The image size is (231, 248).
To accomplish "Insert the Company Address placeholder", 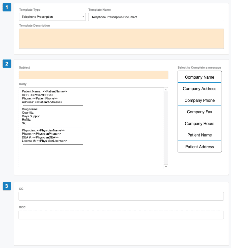I will click(x=199, y=89).
